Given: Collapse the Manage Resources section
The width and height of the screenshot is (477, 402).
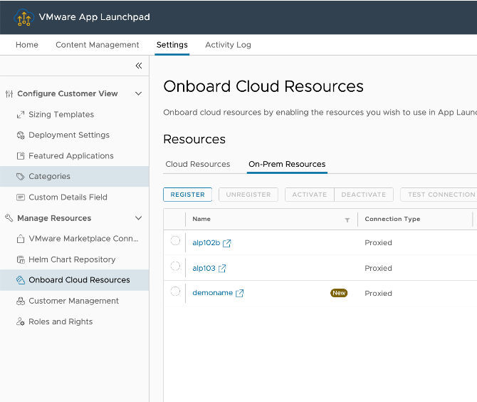Looking at the screenshot, I should (x=138, y=218).
